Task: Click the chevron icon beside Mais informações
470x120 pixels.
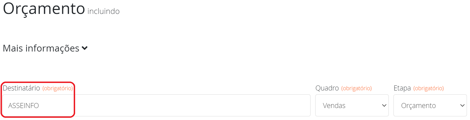Action: pos(85,48)
